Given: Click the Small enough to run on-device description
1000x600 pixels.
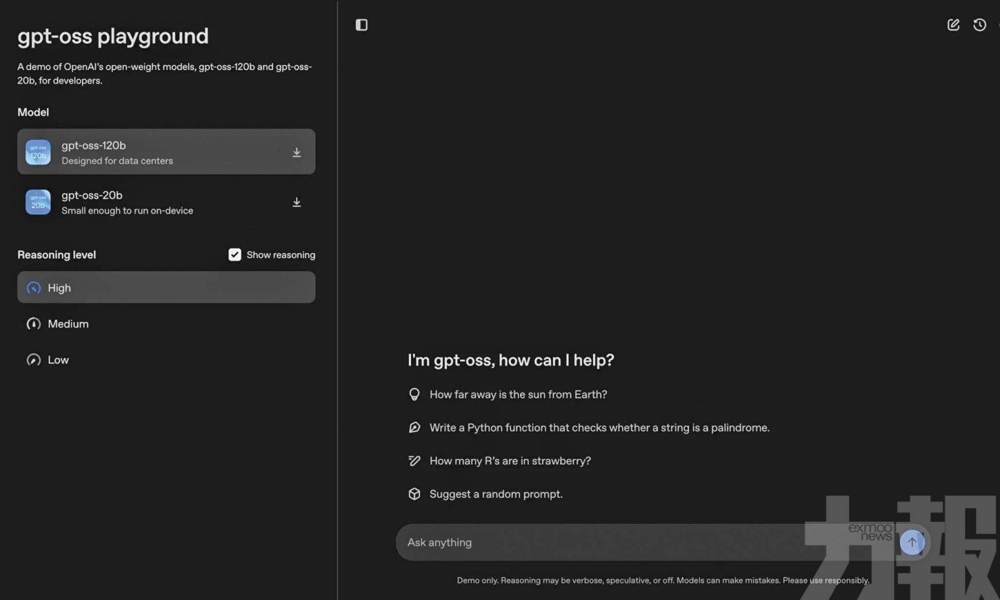Looking at the screenshot, I should coord(127,211).
